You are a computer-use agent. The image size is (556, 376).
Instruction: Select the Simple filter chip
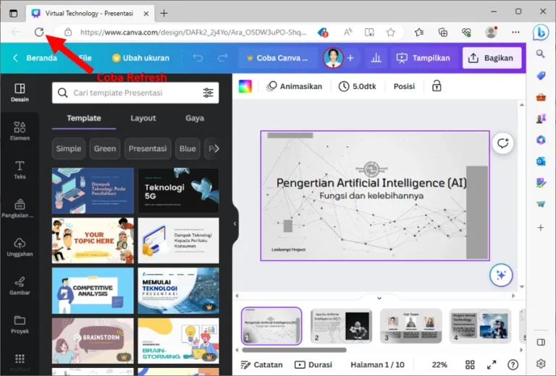click(69, 149)
